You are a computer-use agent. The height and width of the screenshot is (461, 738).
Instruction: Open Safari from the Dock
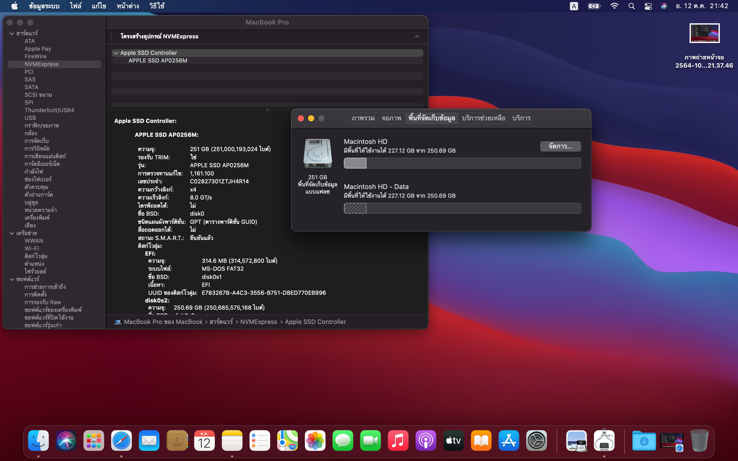121,440
